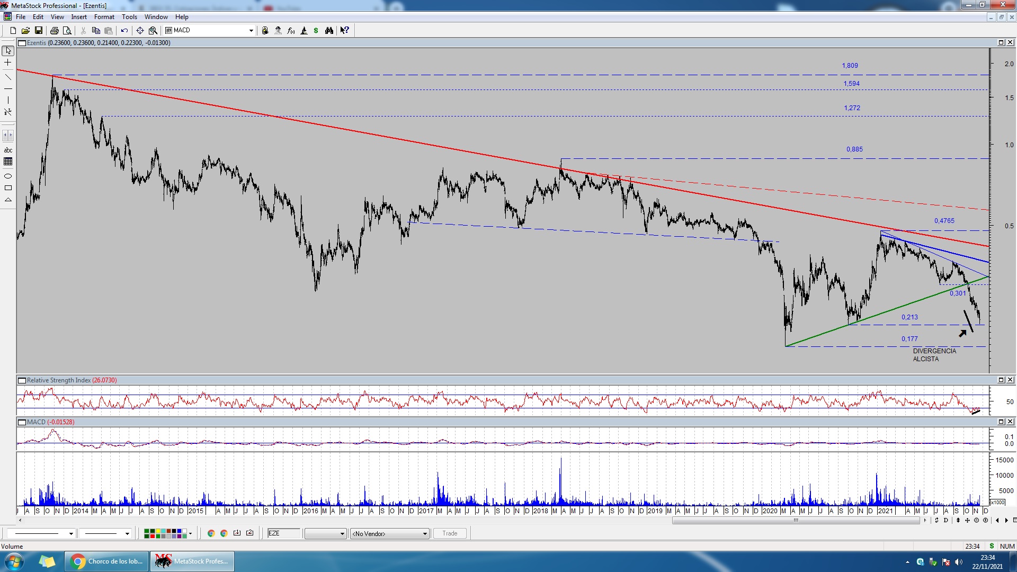Close the MACD indicator pane
The image size is (1017, 572).
(1010, 422)
